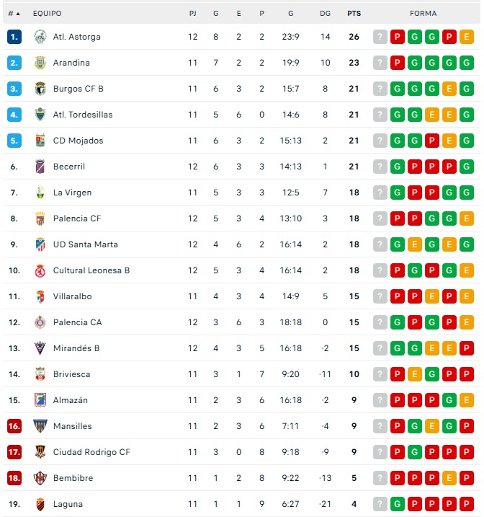
Task: Open the Atl. Tordesillas team link
Action: [83, 115]
